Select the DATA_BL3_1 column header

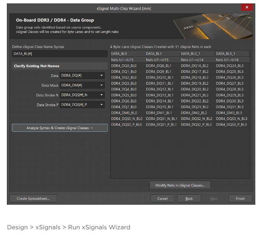point(232,54)
